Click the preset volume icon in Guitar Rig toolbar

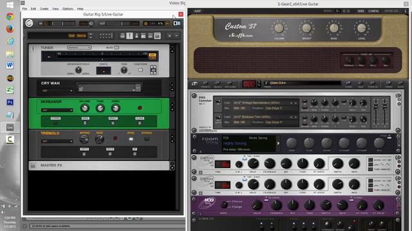pos(143,36)
